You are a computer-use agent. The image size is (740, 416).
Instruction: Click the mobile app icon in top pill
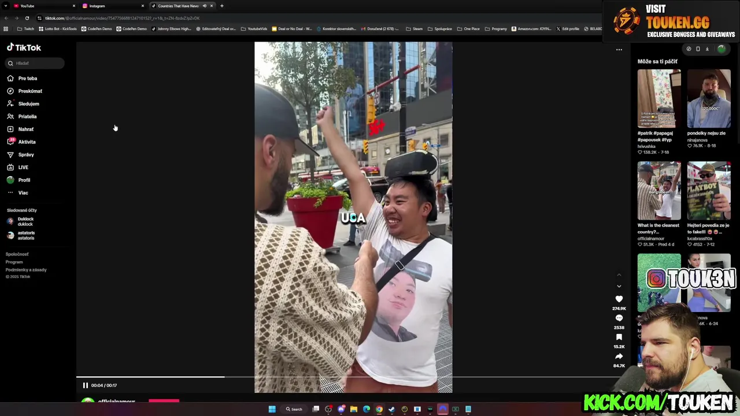[698, 49]
